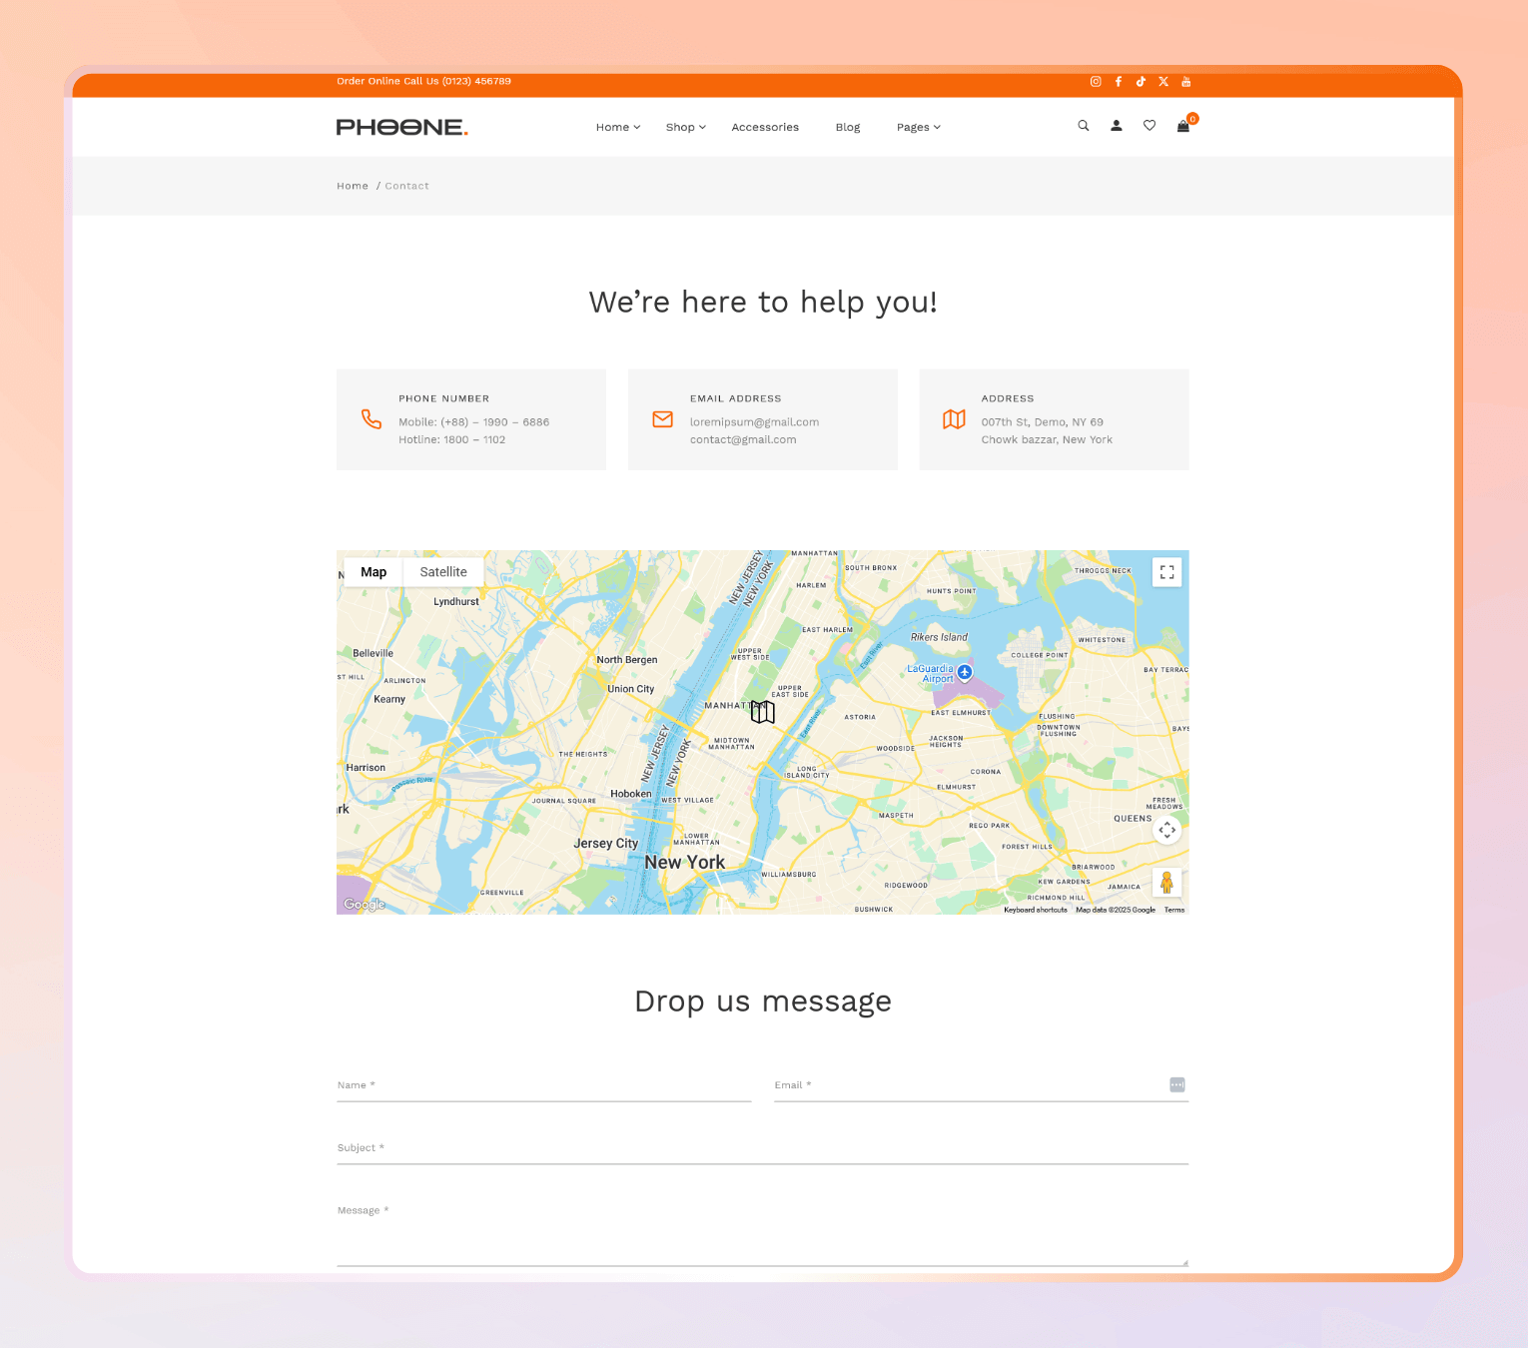Switch the map to Satellite view
Image resolution: width=1528 pixels, height=1348 pixels.
click(x=443, y=572)
